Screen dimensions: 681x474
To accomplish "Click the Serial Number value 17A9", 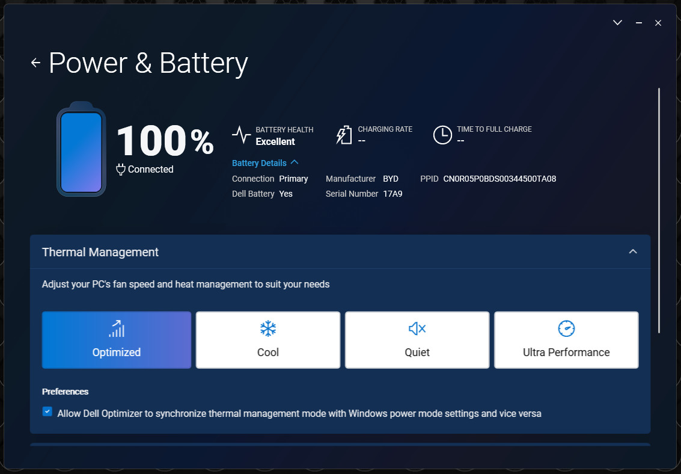I will (x=392, y=194).
